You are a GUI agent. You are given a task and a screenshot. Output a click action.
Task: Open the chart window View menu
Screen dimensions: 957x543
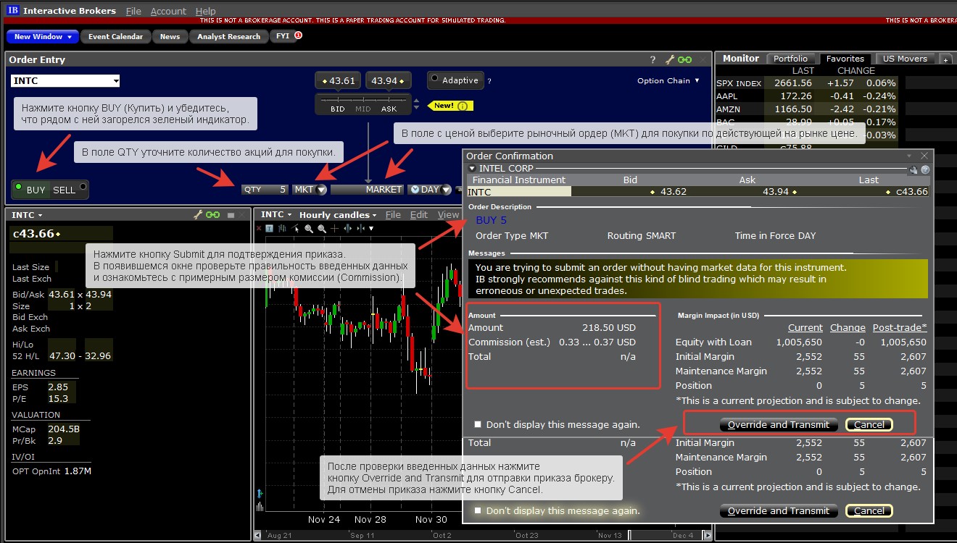(x=448, y=215)
